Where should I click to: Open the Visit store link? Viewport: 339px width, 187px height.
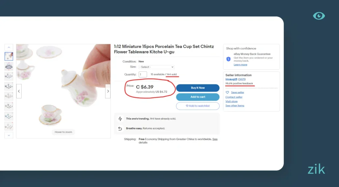click(x=231, y=101)
